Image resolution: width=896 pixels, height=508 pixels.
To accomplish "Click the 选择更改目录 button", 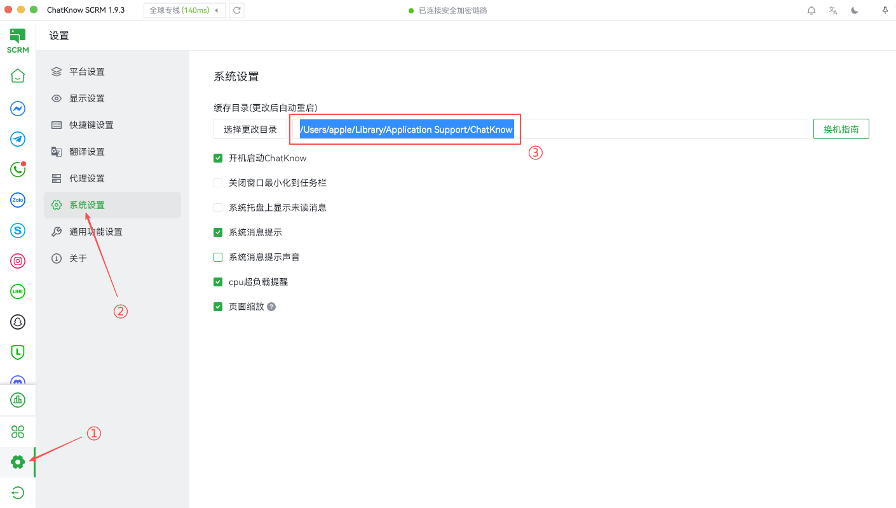I will click(250, 130).
